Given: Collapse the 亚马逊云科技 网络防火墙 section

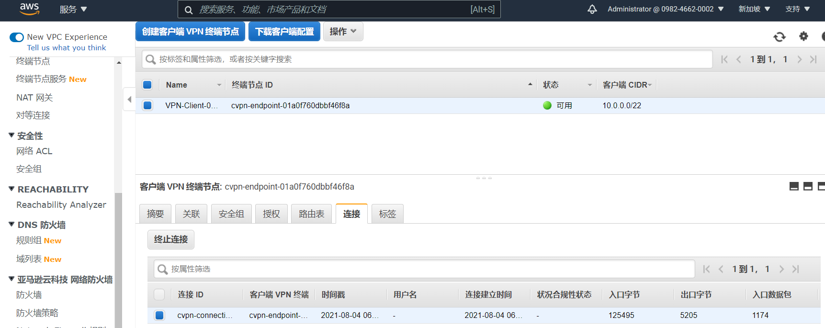Looking at the screenshot, I should pos(11,279).
